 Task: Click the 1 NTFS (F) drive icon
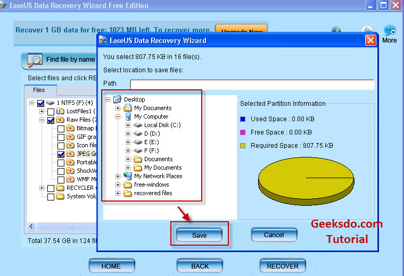coord(50,103)
